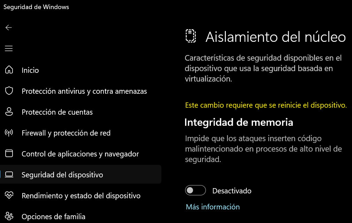Click the firewall network signal icon
The height and width of the screenshot is (223, 352).
click(9, 133)
